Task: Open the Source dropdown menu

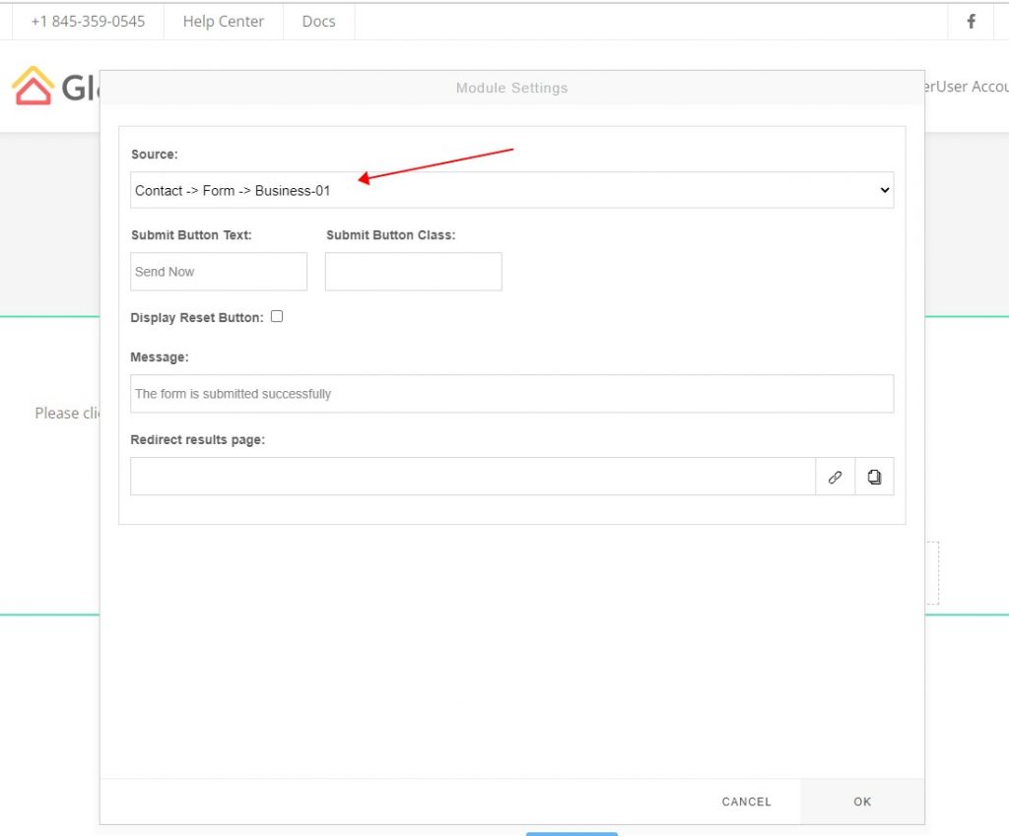Action: (512, 190)
